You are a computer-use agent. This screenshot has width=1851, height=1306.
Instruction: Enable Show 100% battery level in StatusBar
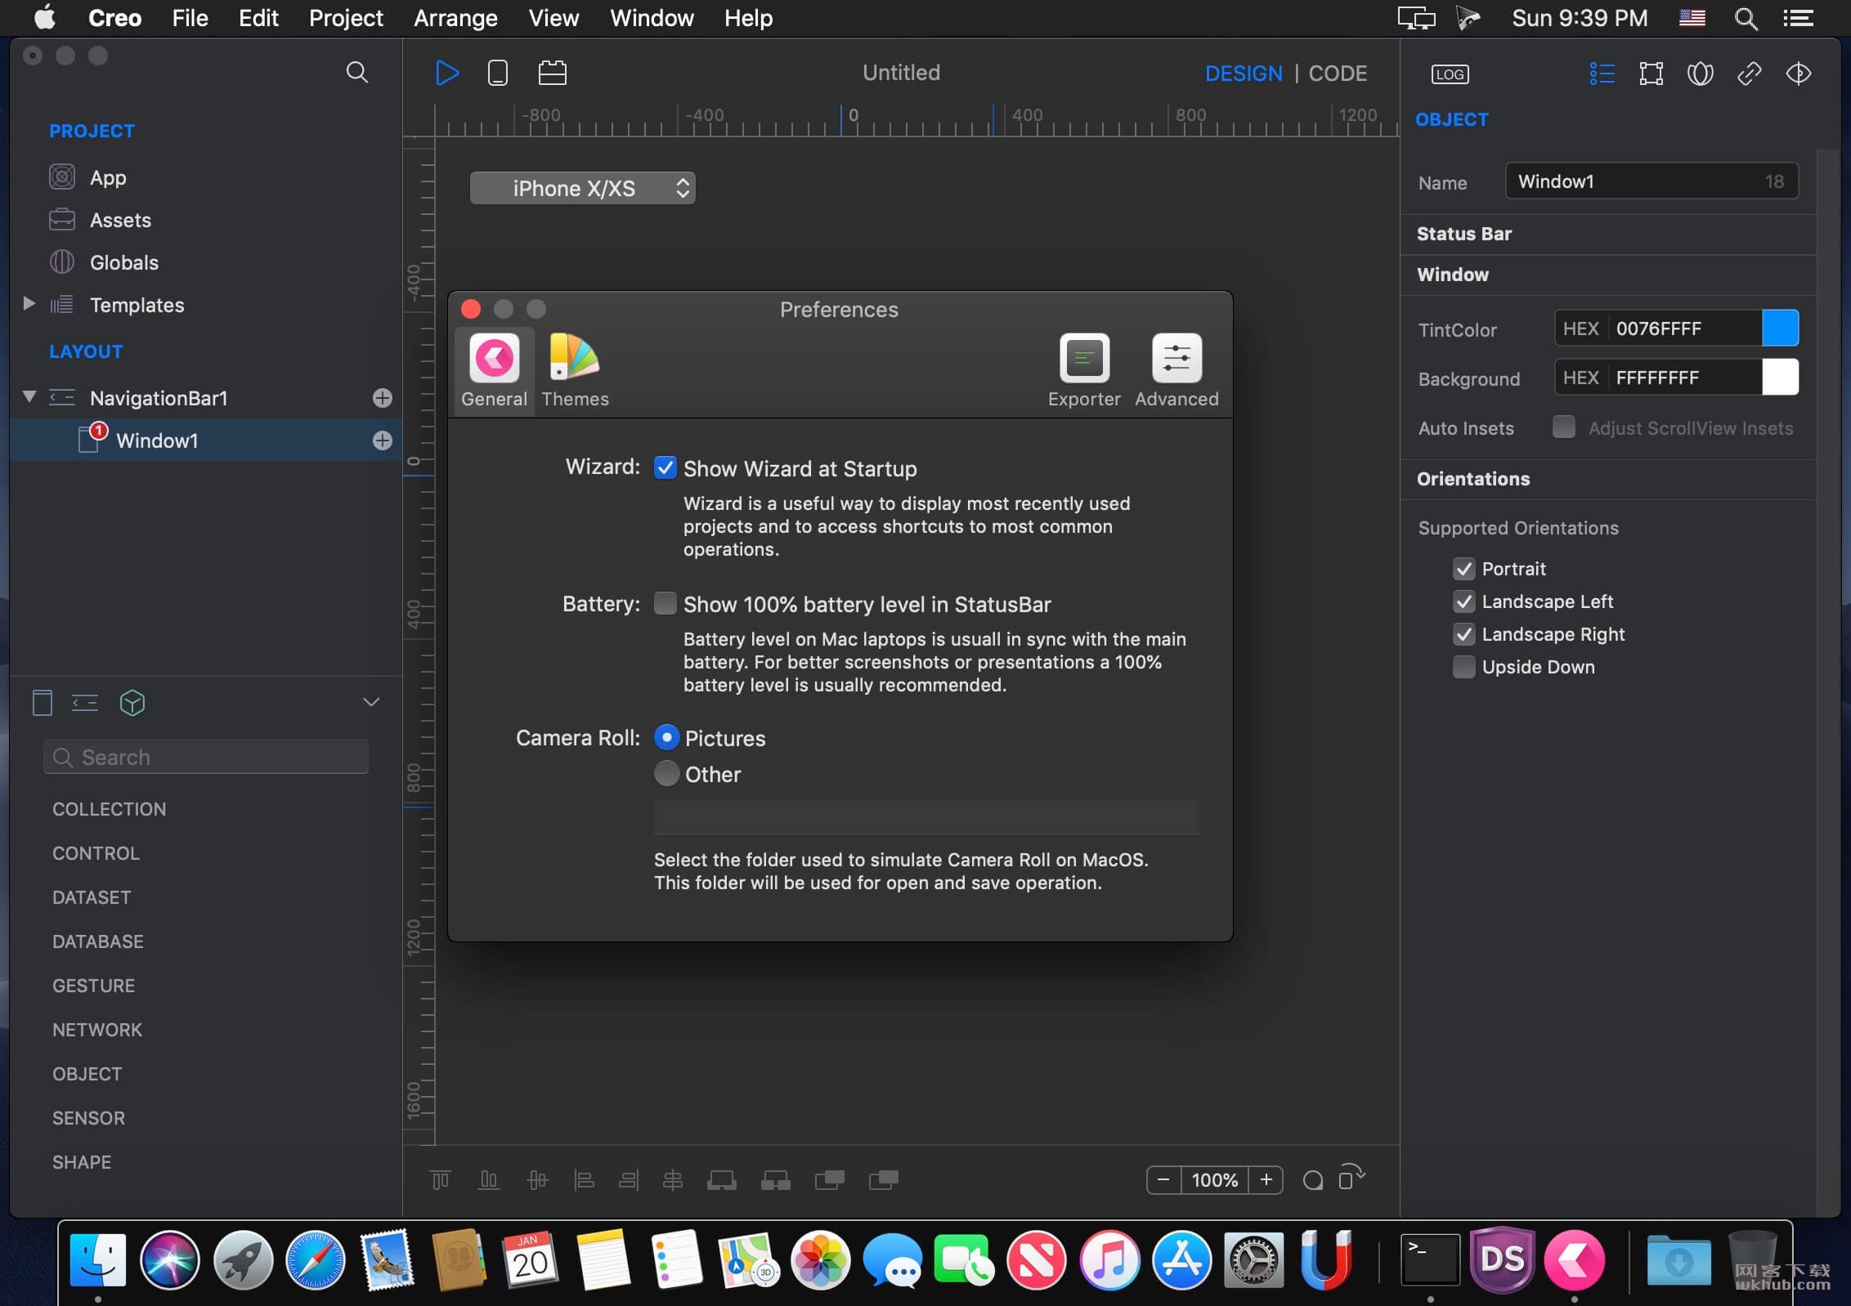(x=665, y=603)
